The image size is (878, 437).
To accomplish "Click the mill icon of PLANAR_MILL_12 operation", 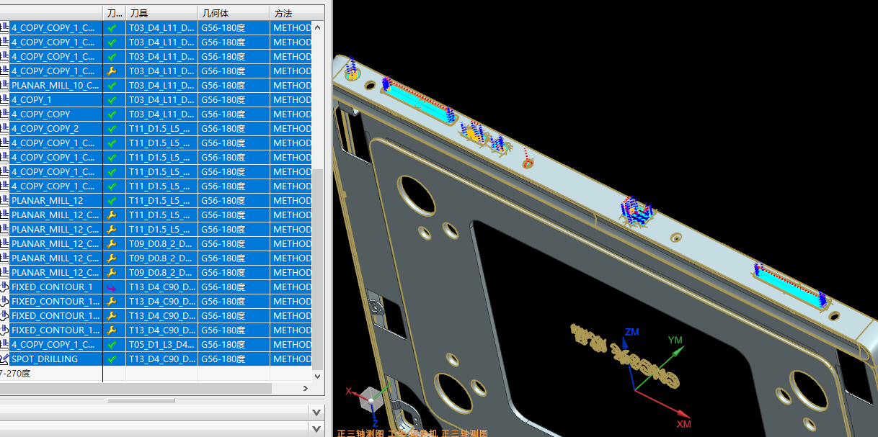I will pos(4,200).
